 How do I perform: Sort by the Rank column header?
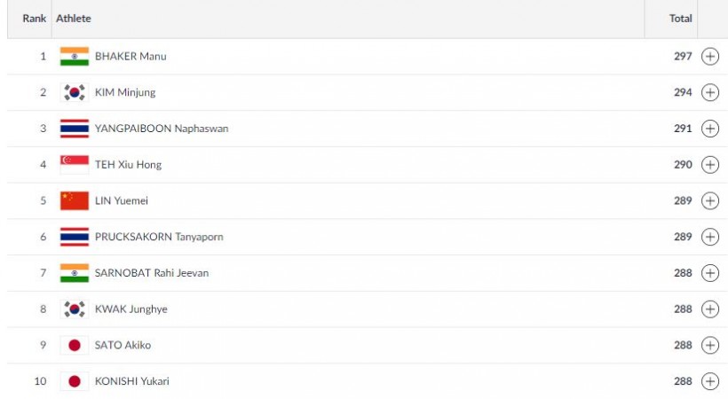coord(35,19)
